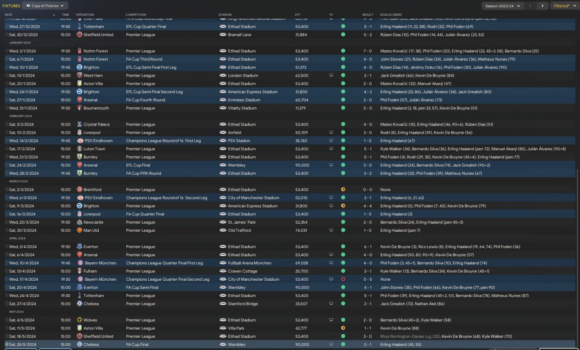Click TV icon on FA Cup Final row
Screen dimensions: 580x350
[331, 345]
